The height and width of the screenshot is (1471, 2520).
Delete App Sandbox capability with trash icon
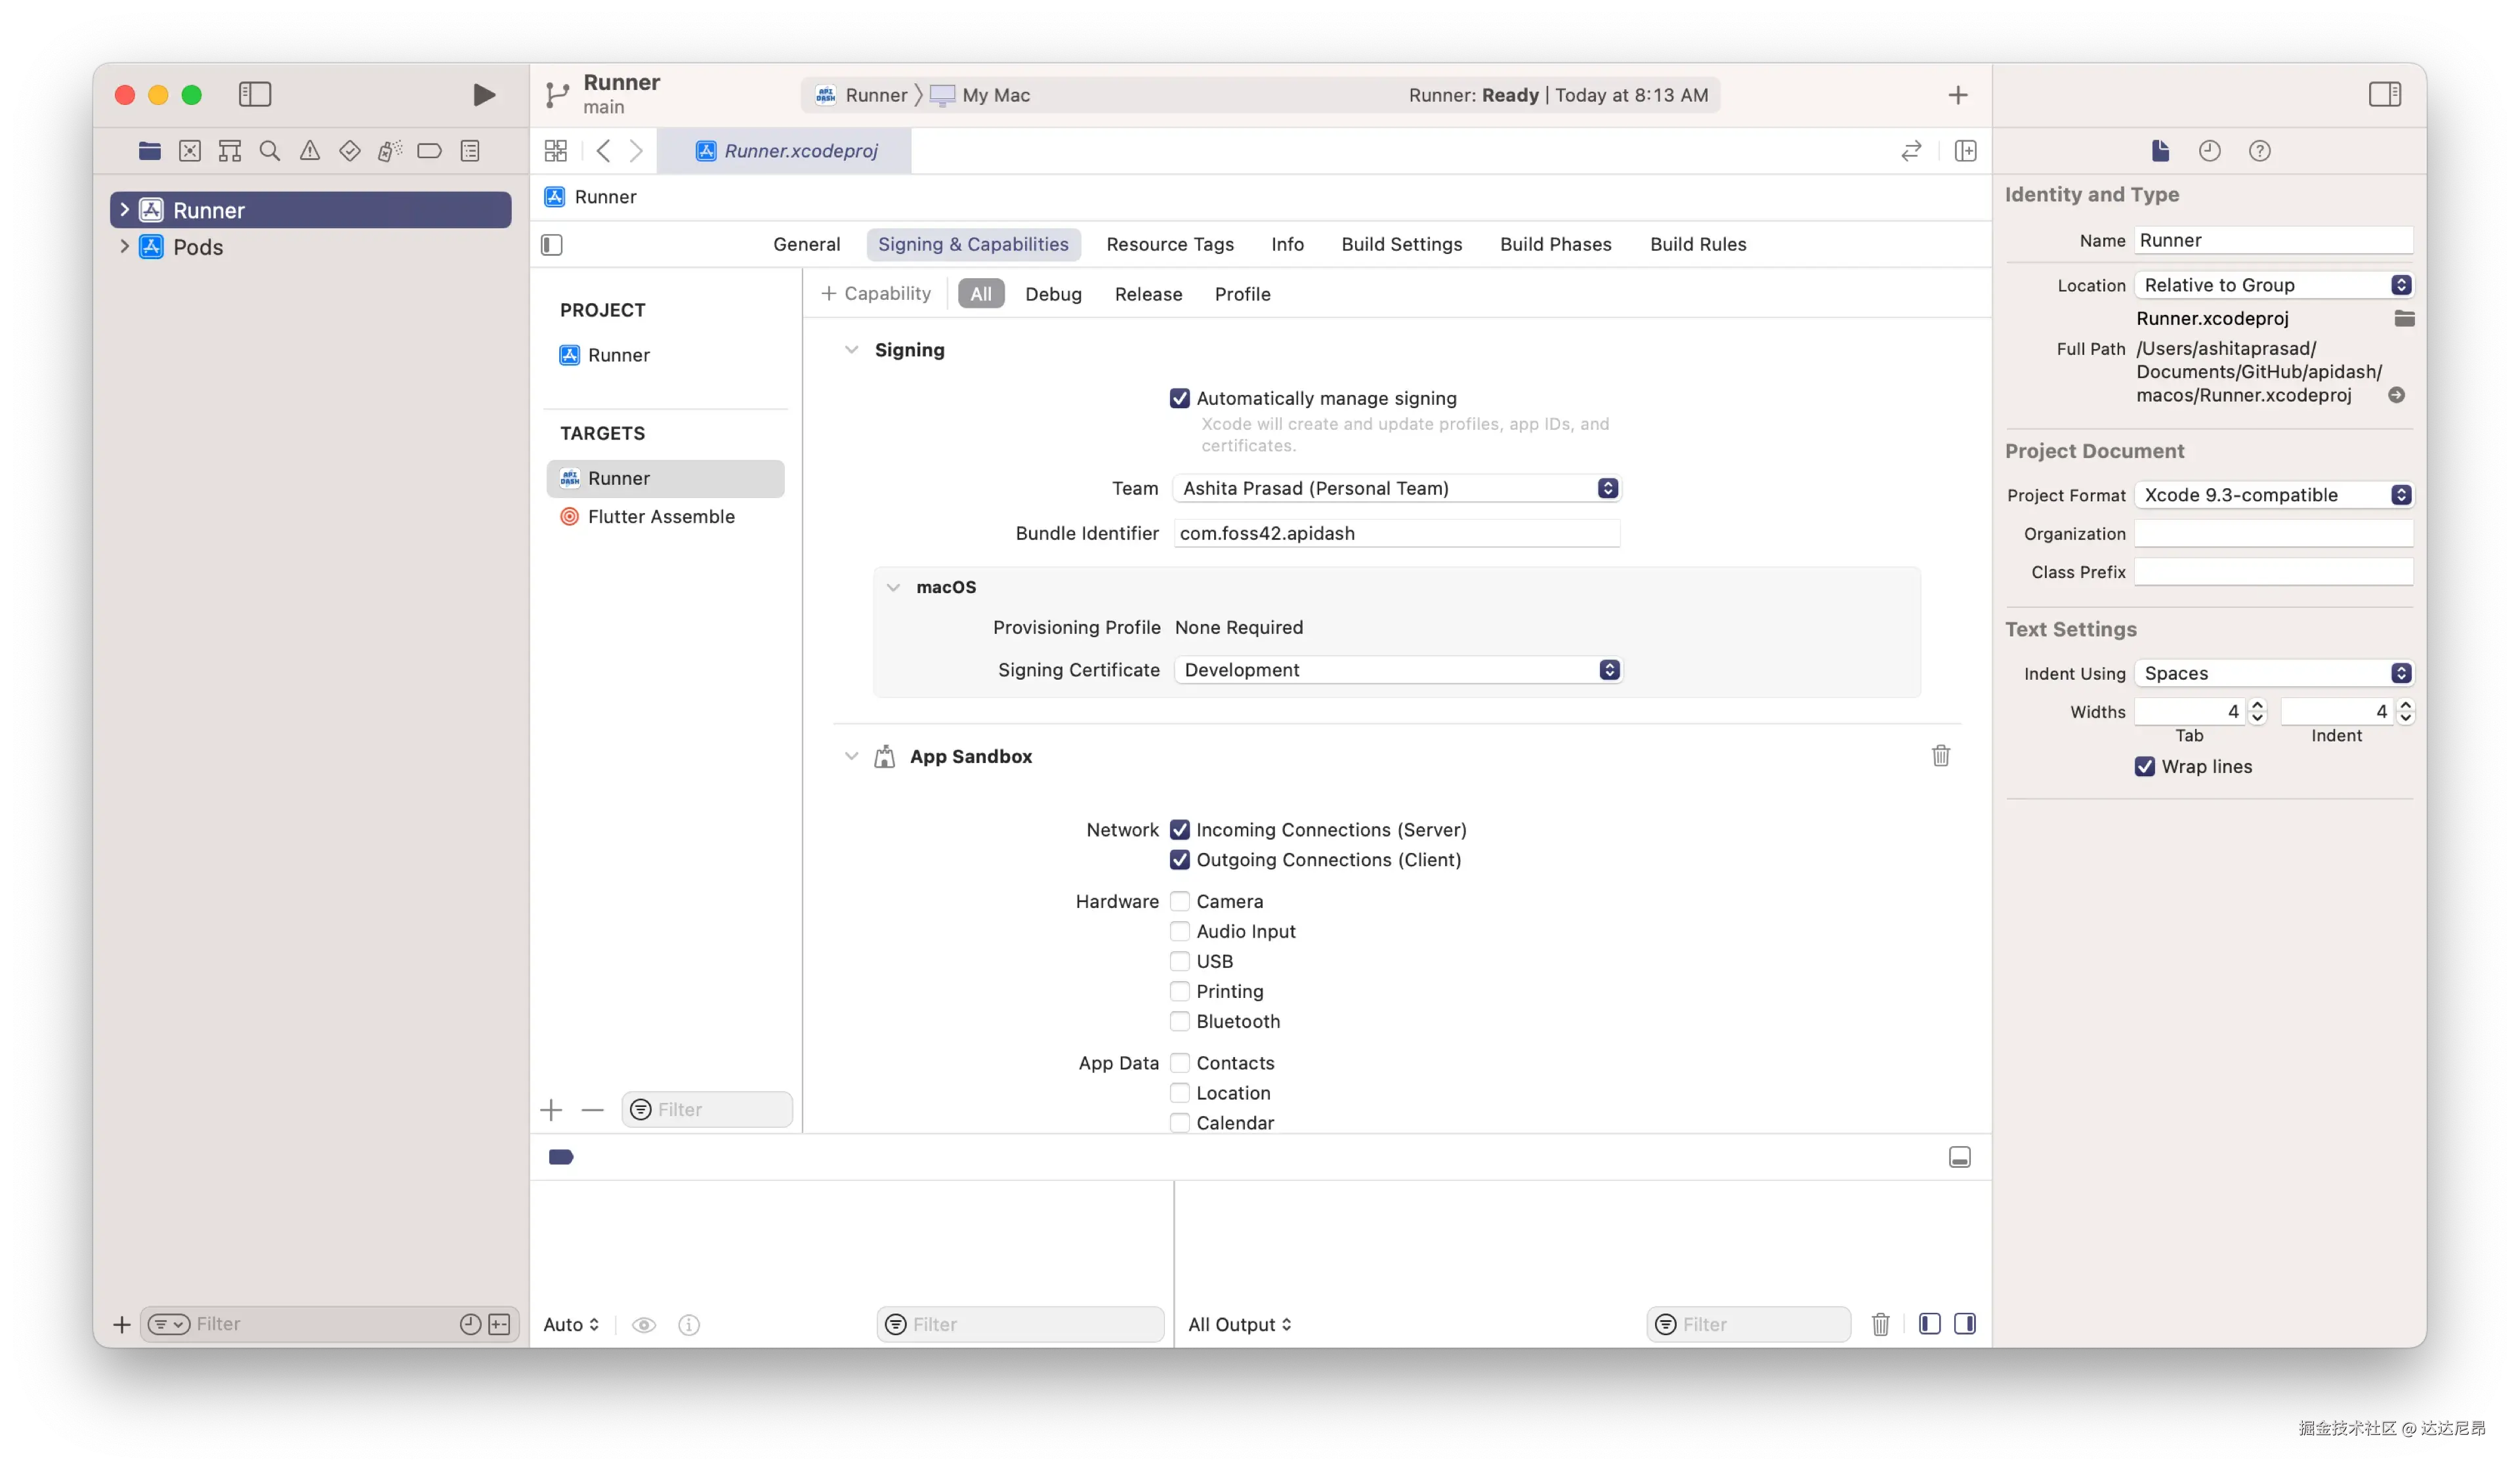1940,756
